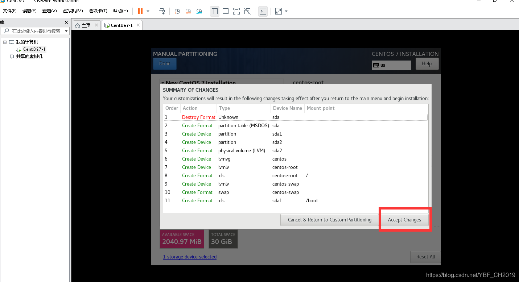Open the 1 storage device selected link
This screenshot has width=519, height=282.
[190, 257]
